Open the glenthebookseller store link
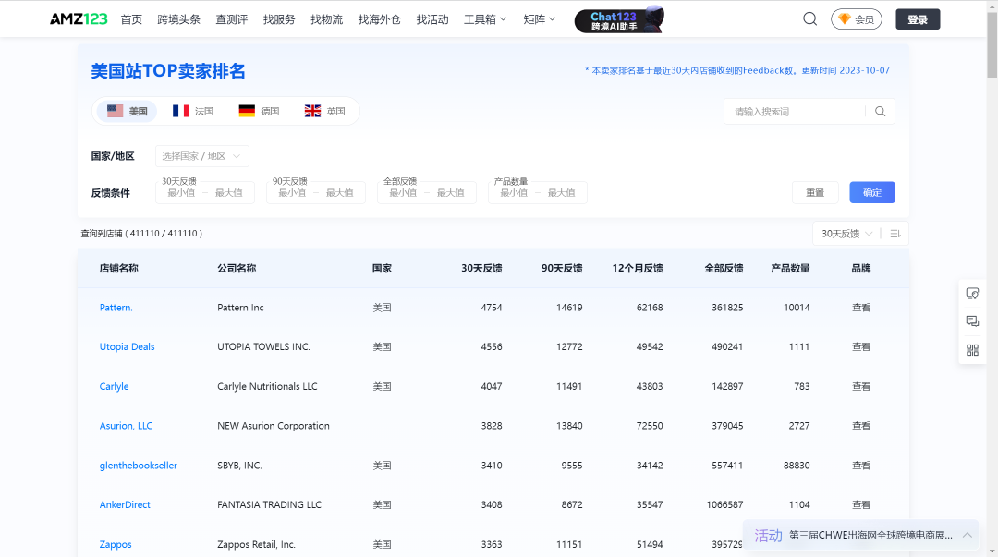998x557 pixels. (138, 466)
